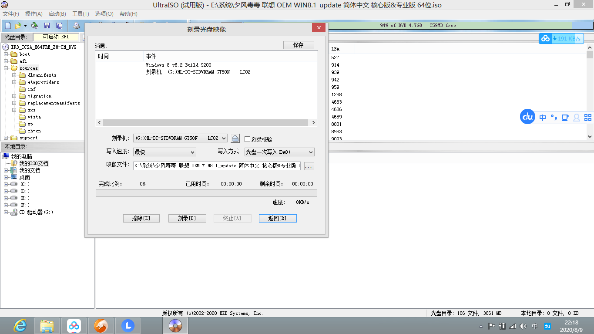Open the 选项(O) menu
Viewport: 594px width, 334px height.
(104, 14)
